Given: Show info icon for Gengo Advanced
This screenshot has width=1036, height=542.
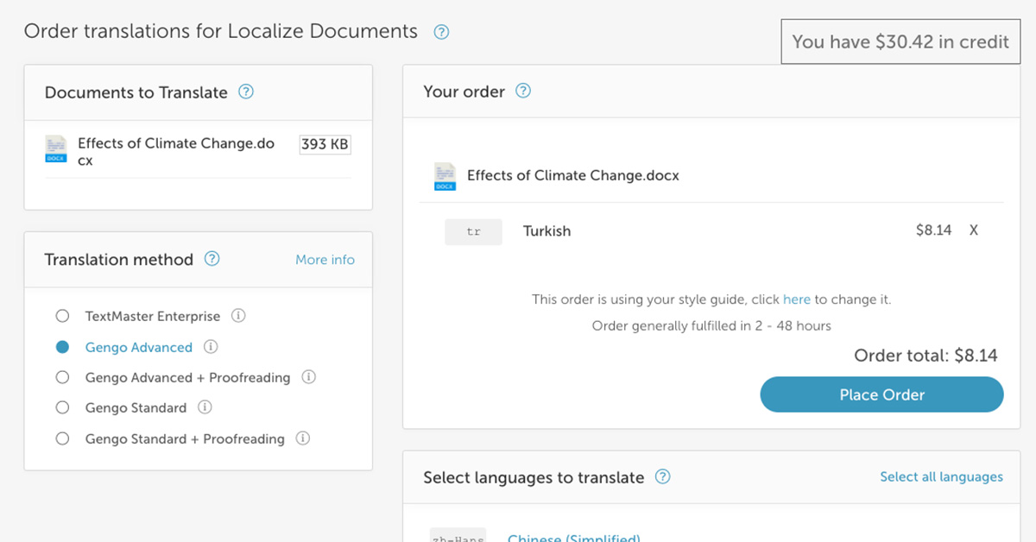Looking at the screenshot, I should click(x=211, y=347).
